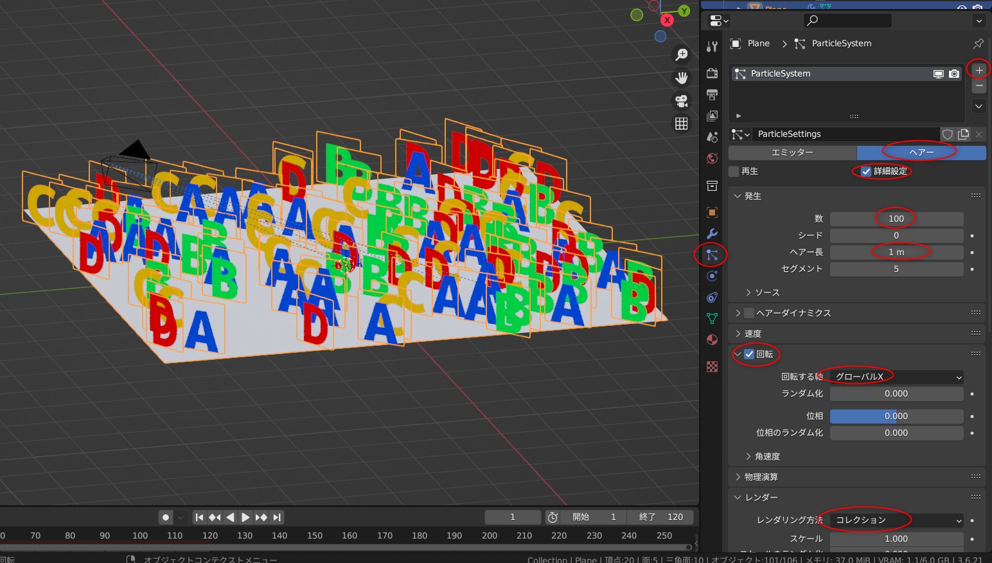992x563 pixels.
Task: Open the レンダリング方法 dropdown set to コレクション
Action: point(896,520)
